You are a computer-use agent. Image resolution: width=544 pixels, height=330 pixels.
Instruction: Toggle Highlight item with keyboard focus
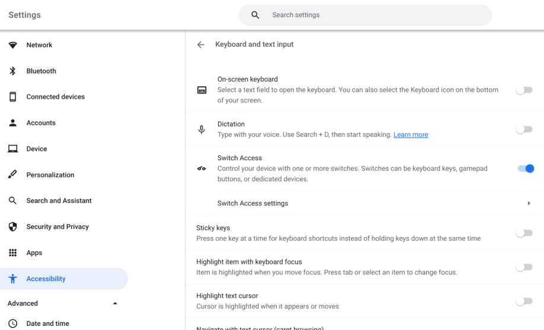524,267
